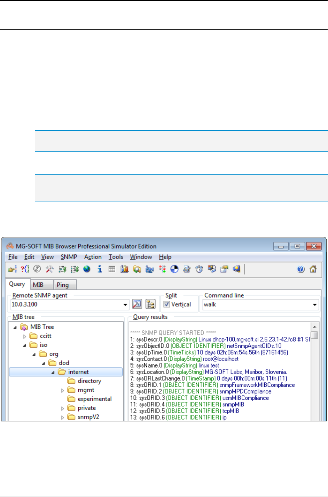
Task: Open the Remote SNMP agent dropdown arrow
Action: (x=125, y=305)
